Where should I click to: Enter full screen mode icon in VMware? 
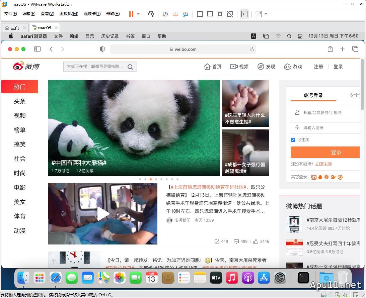220,14
